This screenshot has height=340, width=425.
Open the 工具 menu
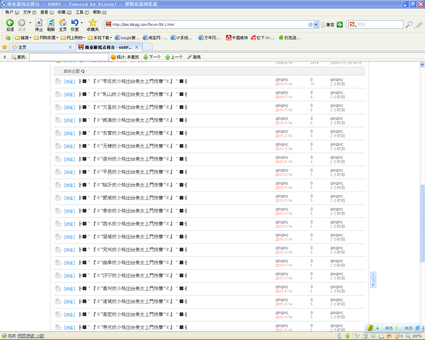pos(82,12)
